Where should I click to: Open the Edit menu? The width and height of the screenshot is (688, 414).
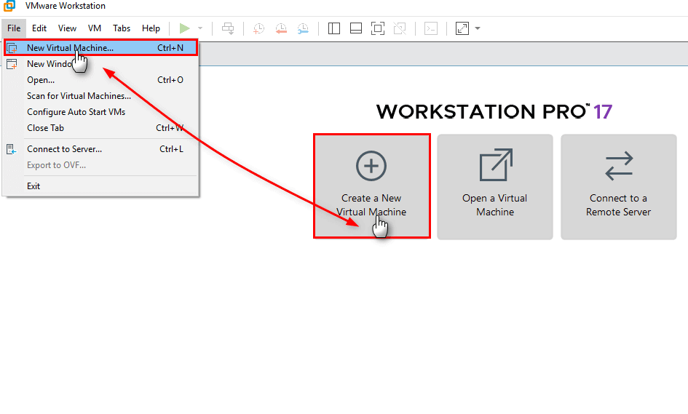pyautogui.click(x=39, y=28)
